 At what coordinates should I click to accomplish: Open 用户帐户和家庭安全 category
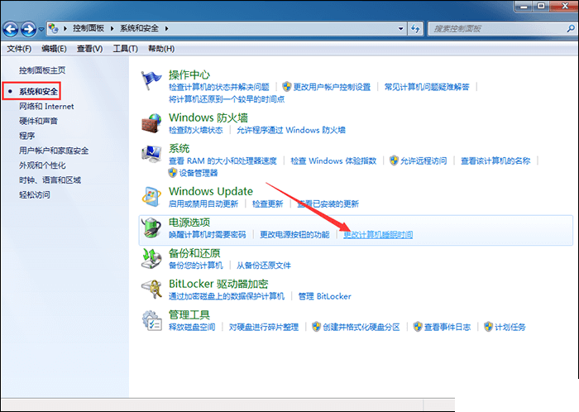54,151
